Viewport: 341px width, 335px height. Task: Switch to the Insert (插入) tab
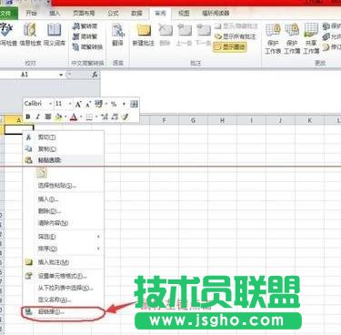[x=55, y=13]
